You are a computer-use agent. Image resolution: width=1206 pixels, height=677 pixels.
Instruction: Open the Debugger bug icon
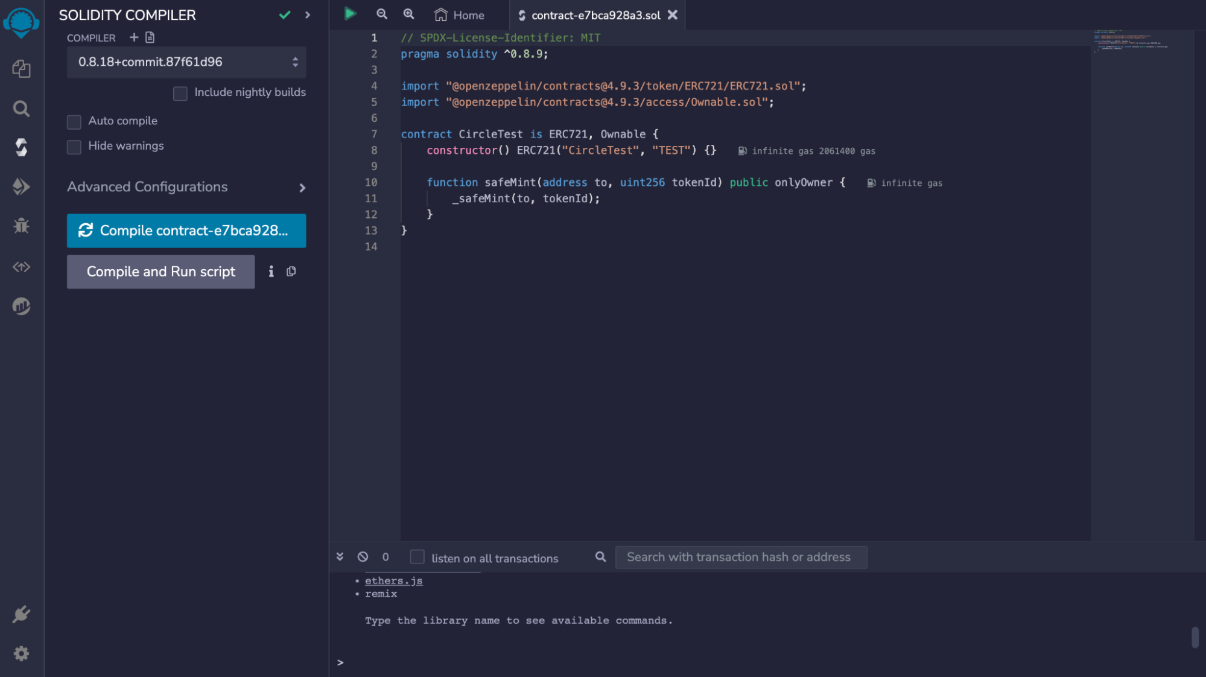point(21,226)
